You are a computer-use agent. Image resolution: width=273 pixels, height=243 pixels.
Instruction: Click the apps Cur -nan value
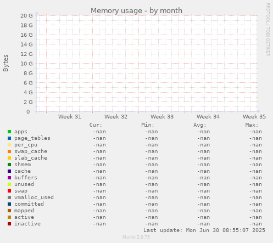click(x=99, y=132)
